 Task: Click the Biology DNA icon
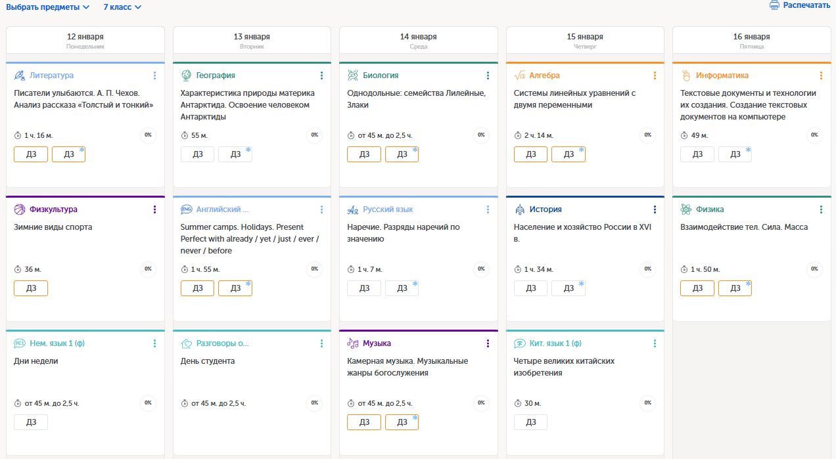[x=353, y=76]
